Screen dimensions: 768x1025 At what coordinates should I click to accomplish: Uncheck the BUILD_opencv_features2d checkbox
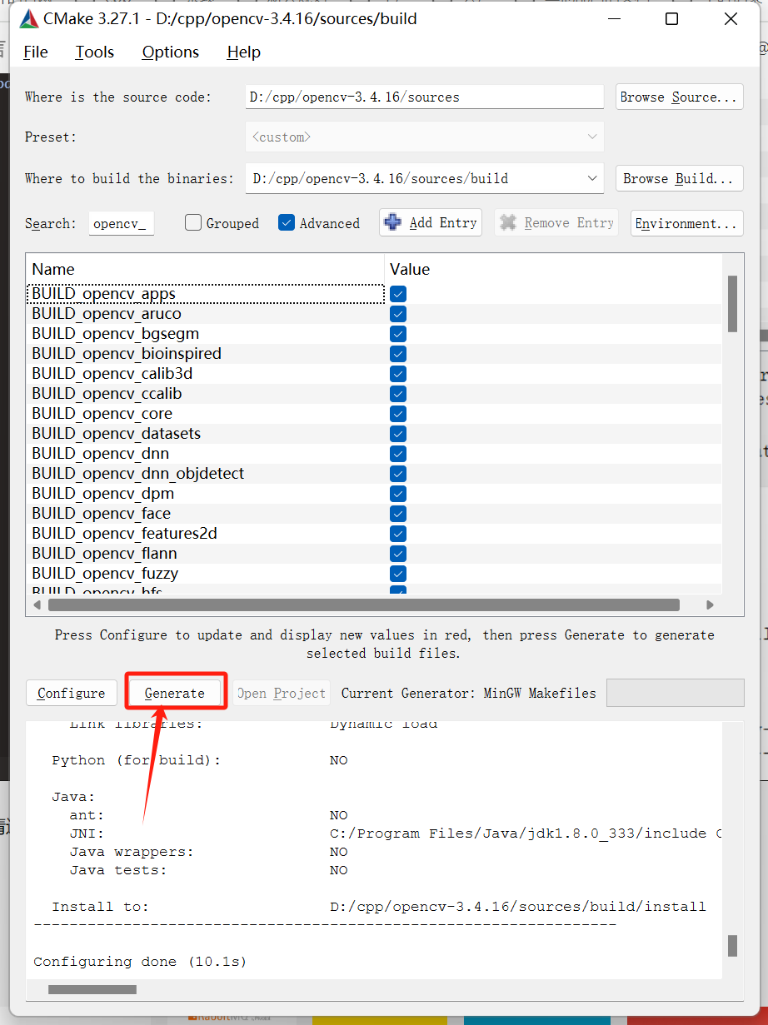coord(398,534)
